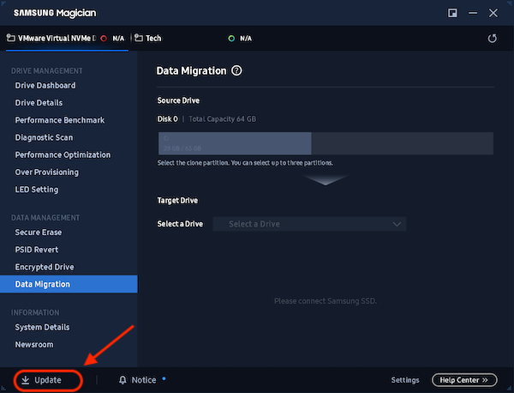Open Drive Dashboard
This screenshot has width=514, height=393.
pos(45,85)
